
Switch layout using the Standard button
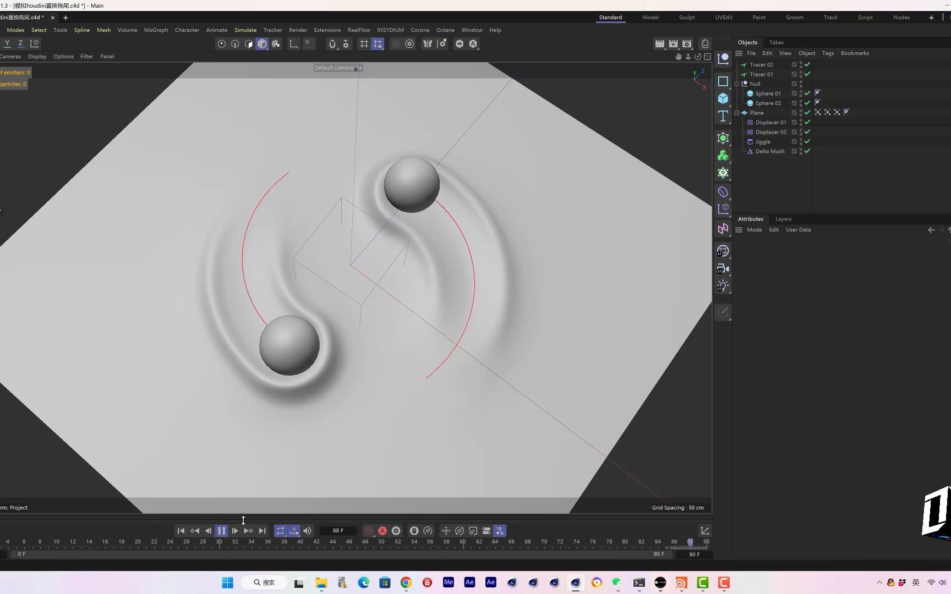[x=610, y=17]
